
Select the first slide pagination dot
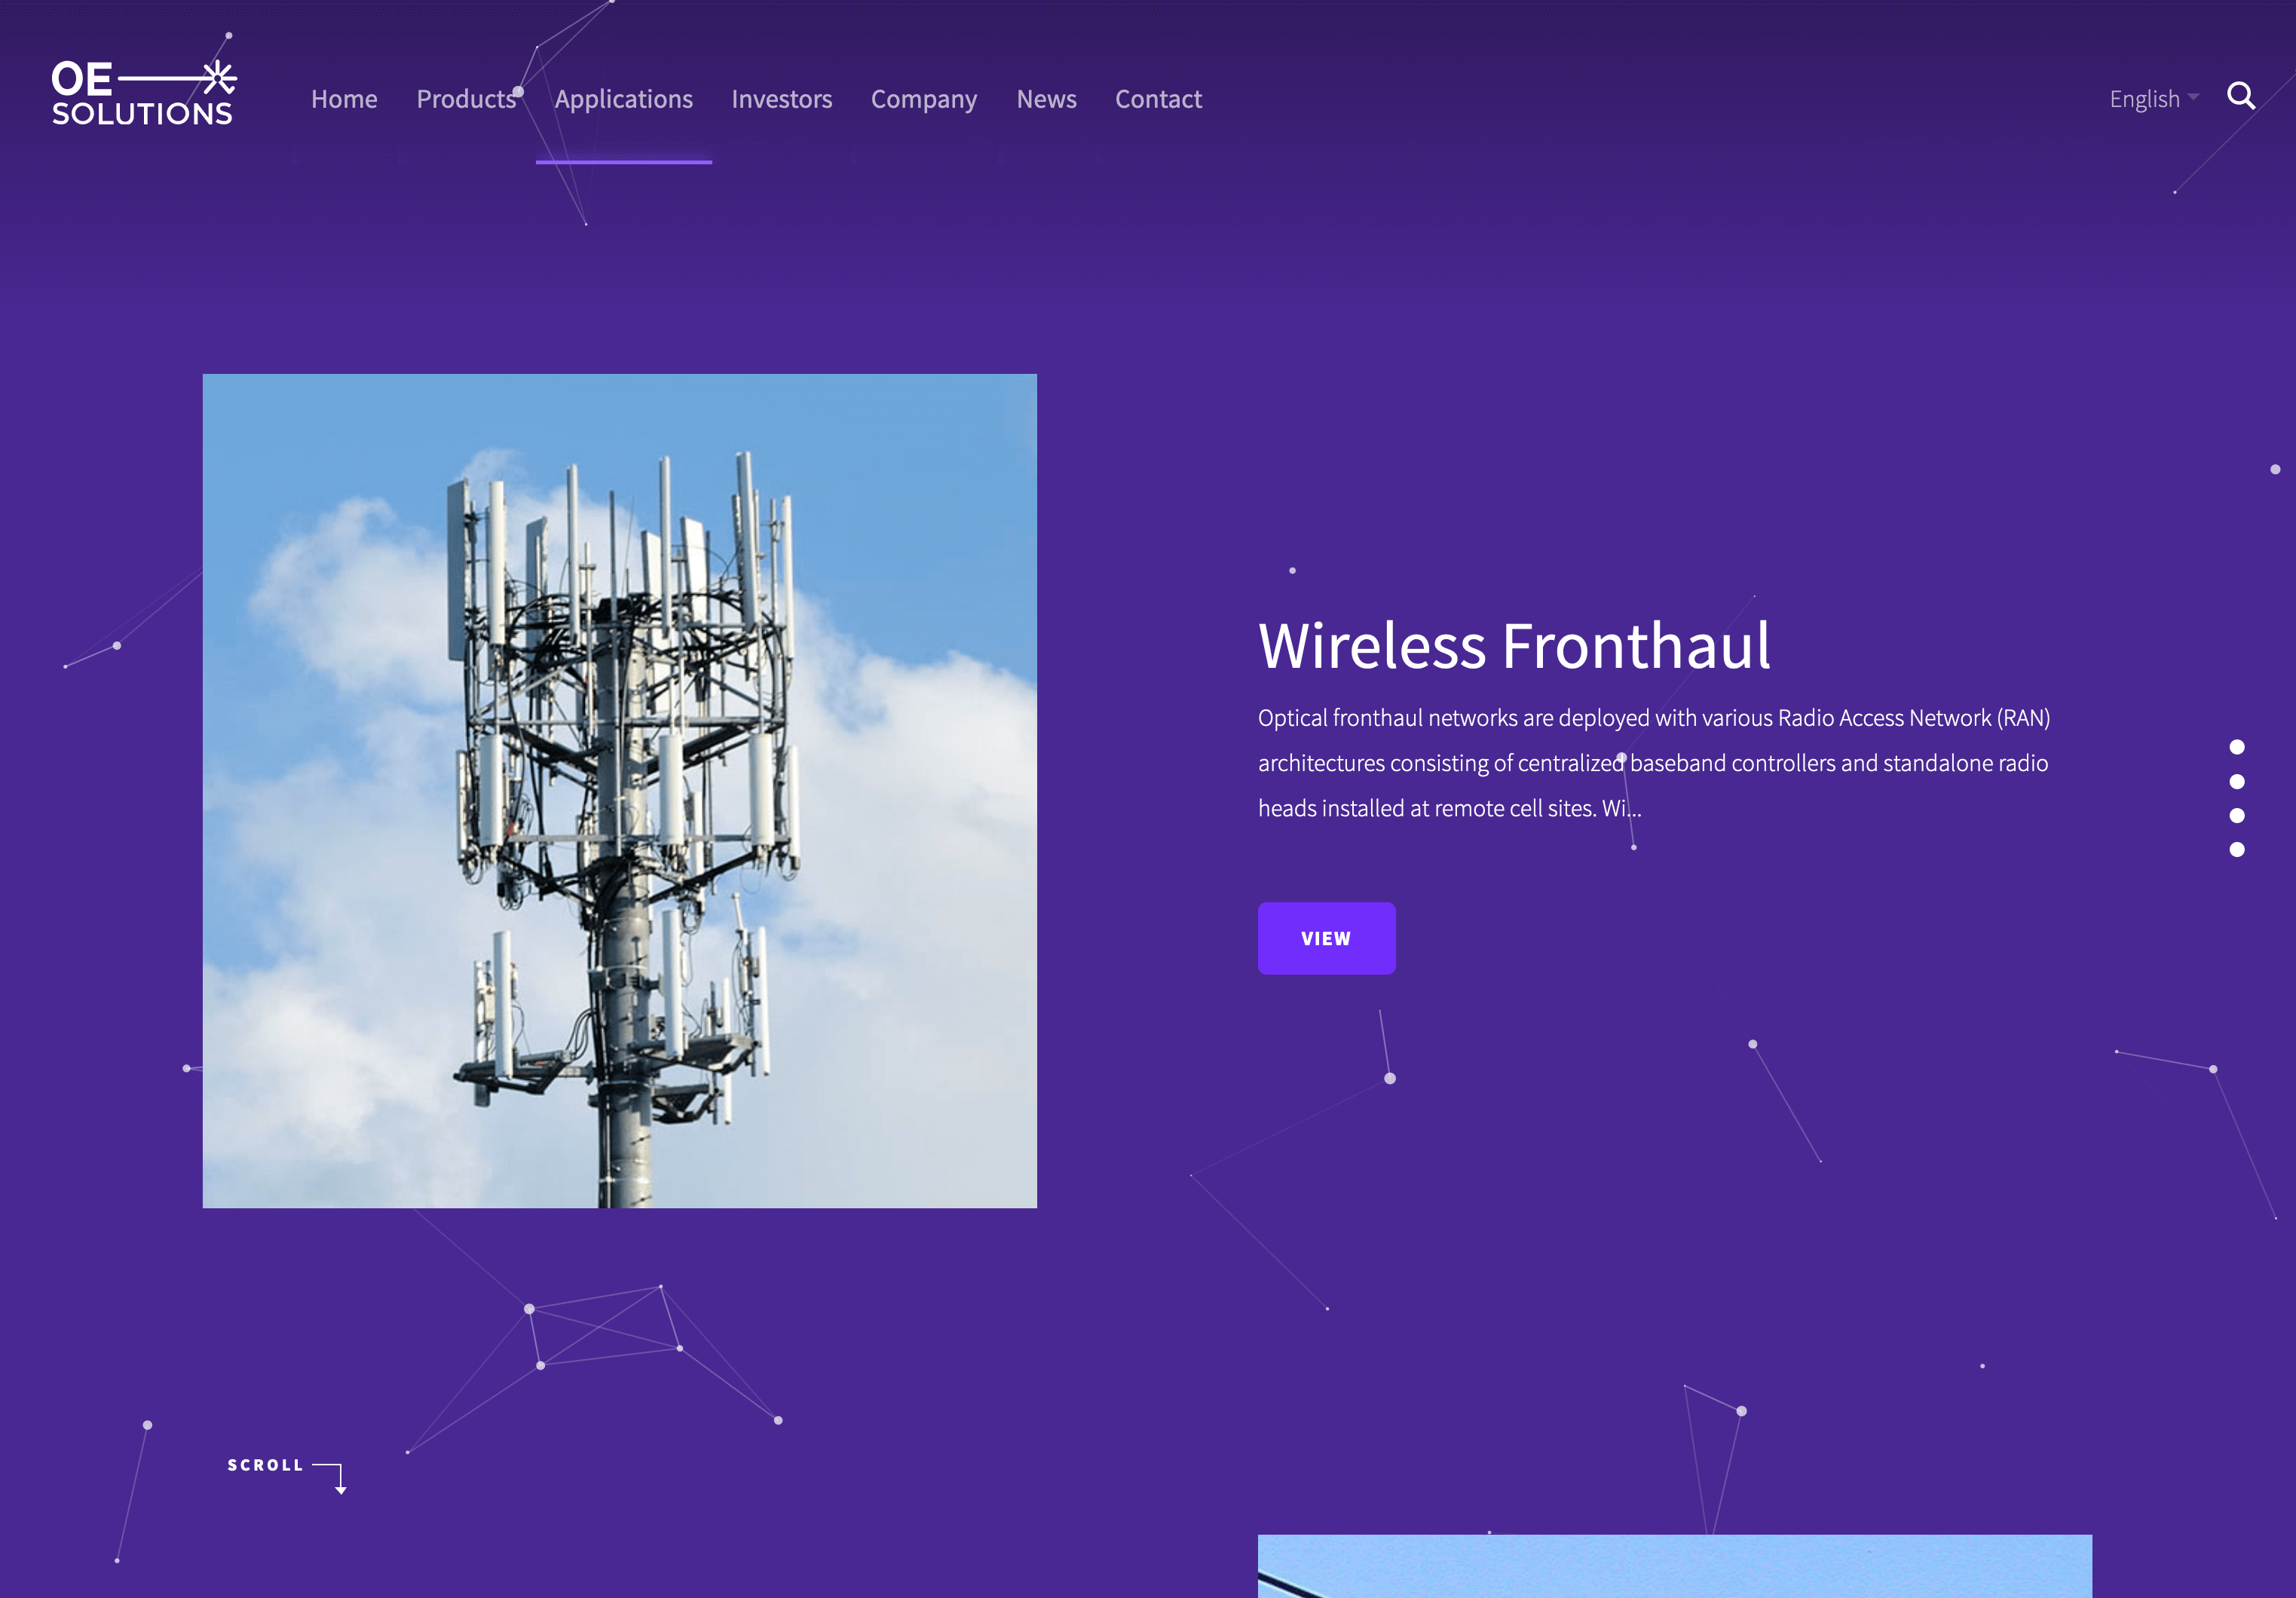click(x=2237, y=747)
